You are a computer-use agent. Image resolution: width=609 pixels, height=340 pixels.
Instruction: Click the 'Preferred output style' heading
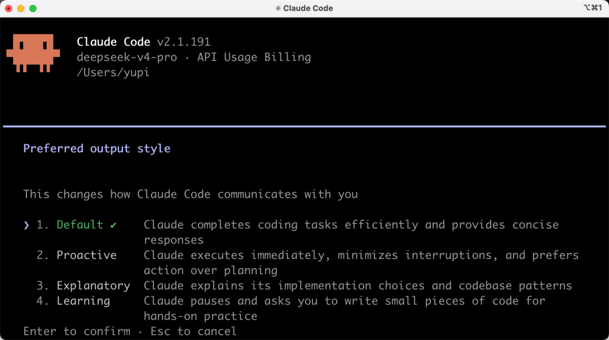click(97, 148)
